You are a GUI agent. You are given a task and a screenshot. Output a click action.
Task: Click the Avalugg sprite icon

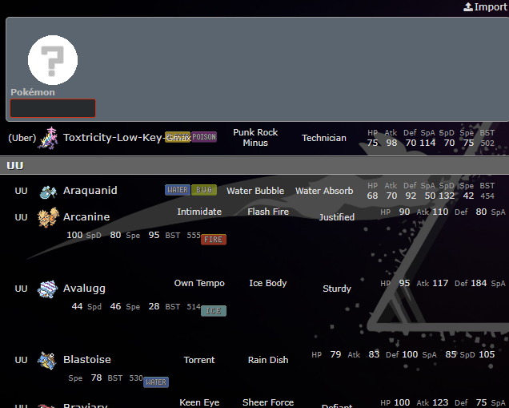click(x=48, y=289)
